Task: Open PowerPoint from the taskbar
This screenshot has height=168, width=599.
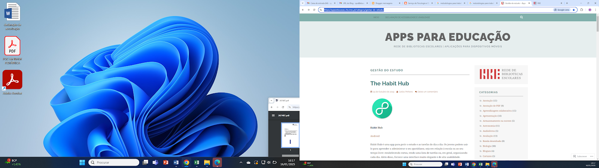Action: 166,162
